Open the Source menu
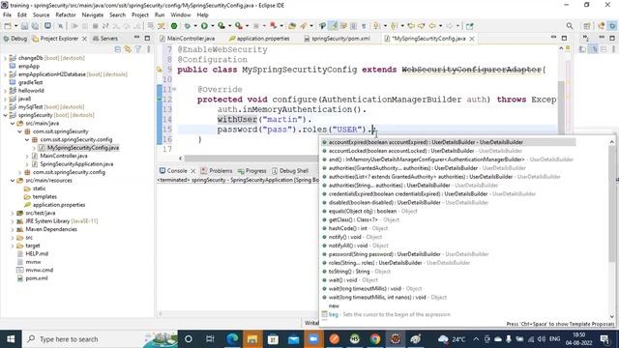619x348 pixels. point(41,15)
